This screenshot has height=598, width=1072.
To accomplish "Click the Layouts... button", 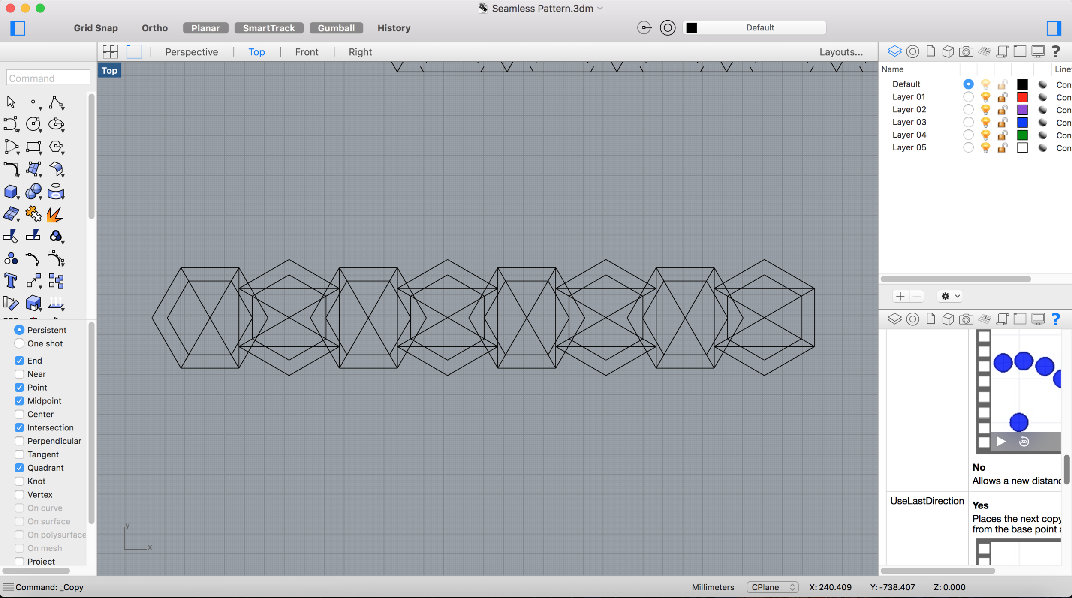I will pos(841,52).
